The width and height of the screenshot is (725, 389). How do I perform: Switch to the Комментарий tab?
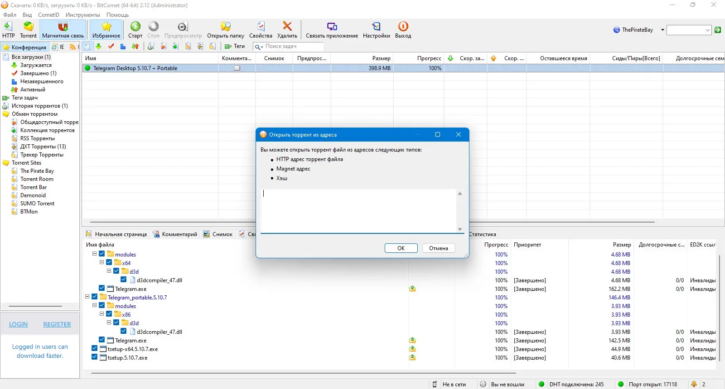coord(175,234)
